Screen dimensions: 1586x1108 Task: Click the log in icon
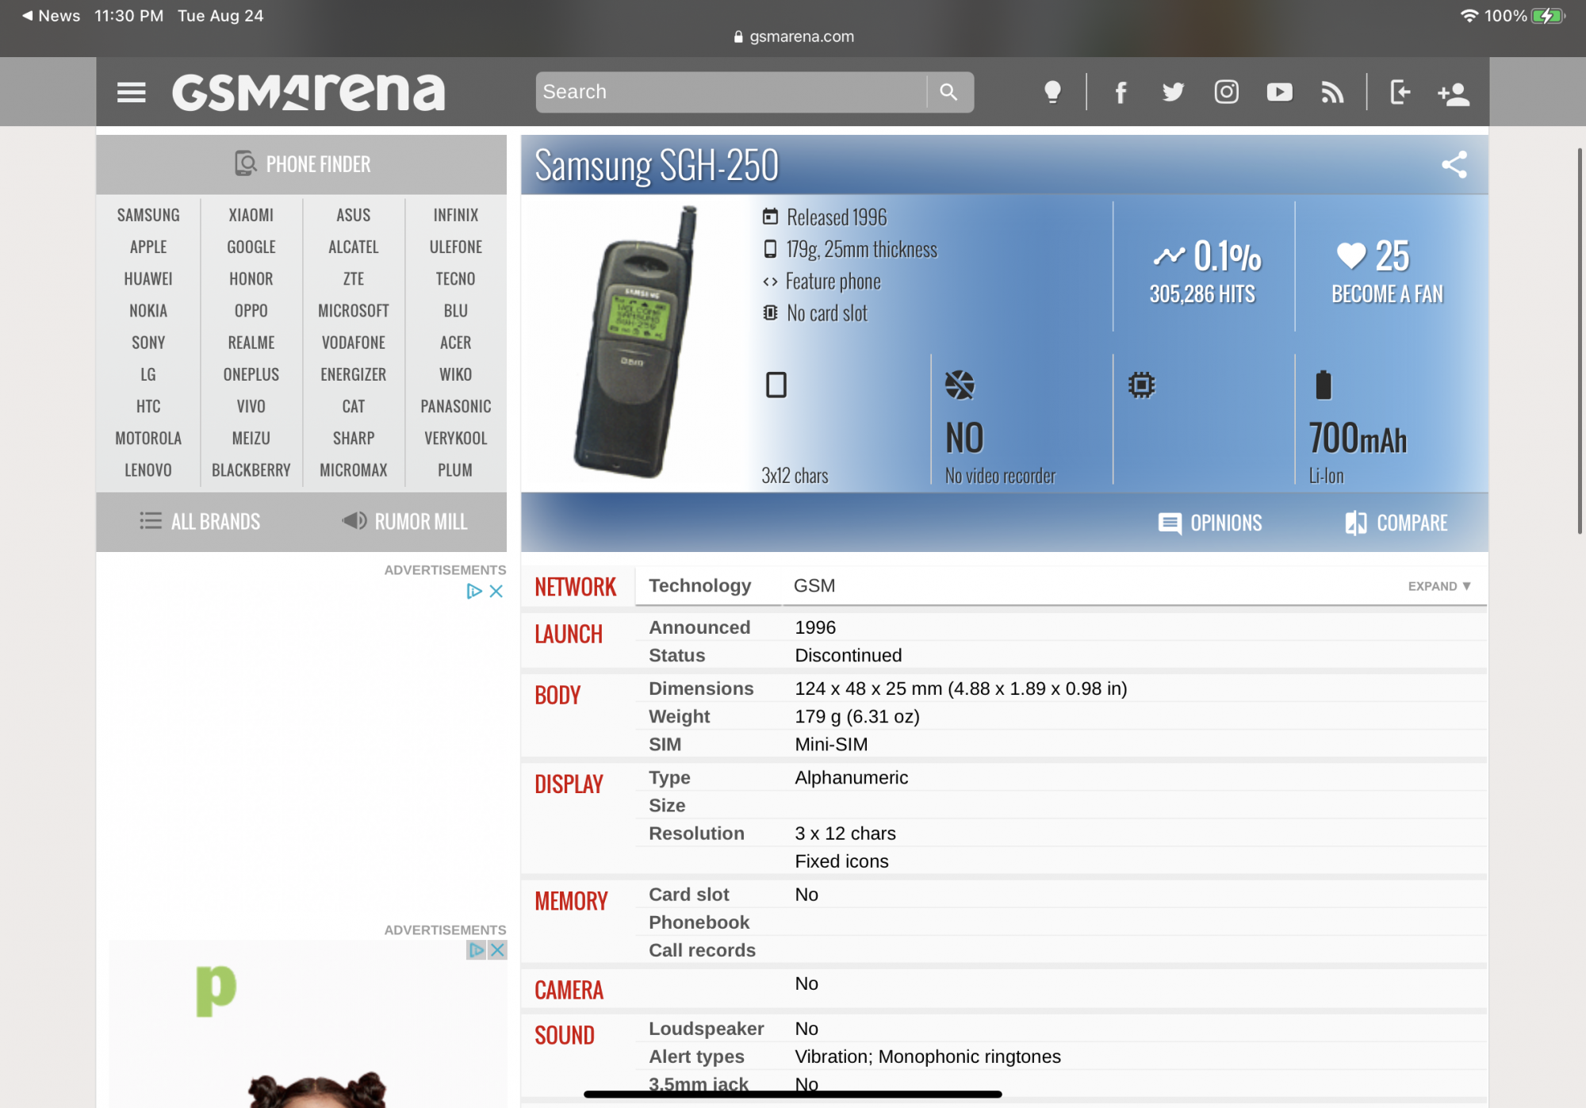click(x=1400, y=92)
